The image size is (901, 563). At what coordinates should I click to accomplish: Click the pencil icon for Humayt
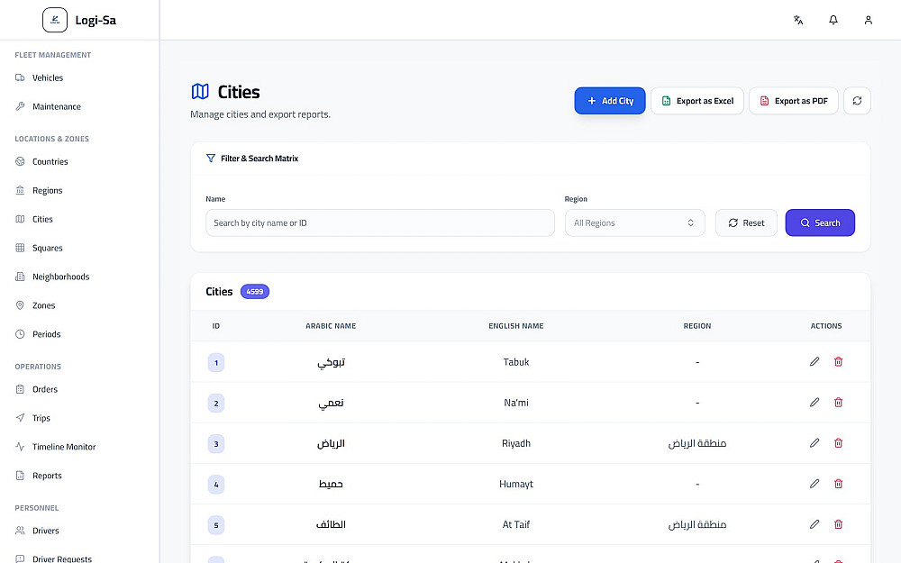(x=815, y=484)
